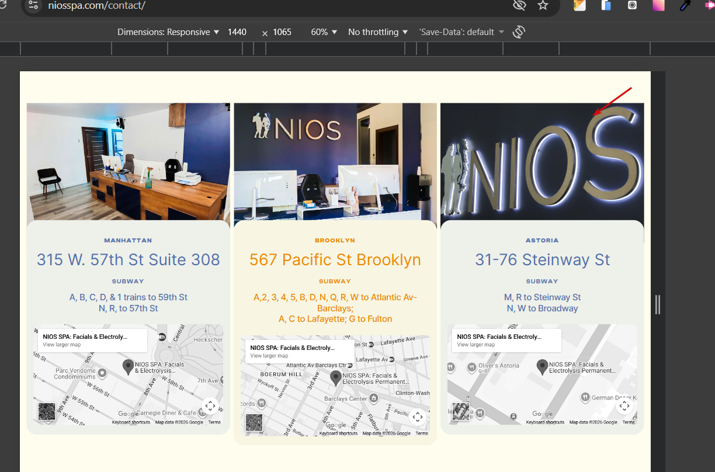Image resolution: width=715 pixels, height=472 pixels.
Task: Open the site information icon beside the URL
Action: [33, 5]
